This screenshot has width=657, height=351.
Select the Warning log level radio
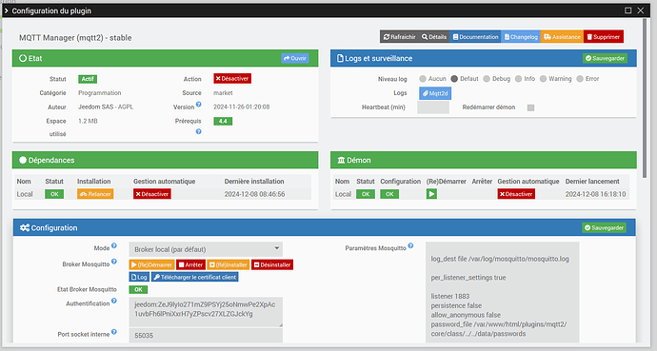(543, 79)
